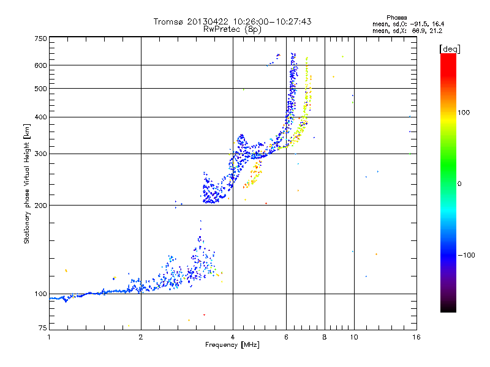Click the x-axis tick label "8"

pyautogui.click(x=325, y=337)
